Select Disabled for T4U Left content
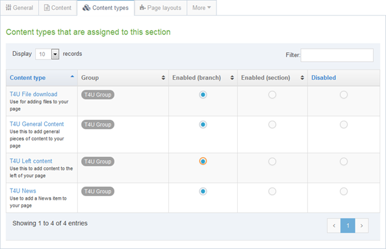This screenshot has height=249, width=386. pos(344,161)
